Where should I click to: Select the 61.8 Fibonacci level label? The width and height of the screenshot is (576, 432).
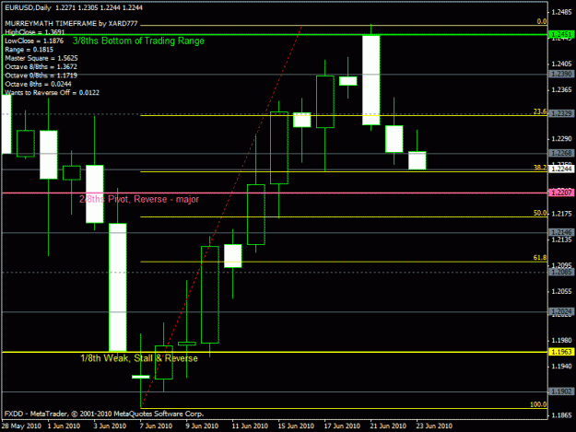click(x=540, y=258)
